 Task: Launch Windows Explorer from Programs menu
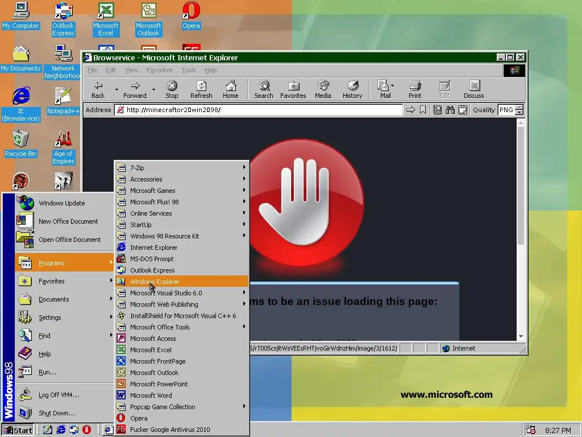(182, 281)
